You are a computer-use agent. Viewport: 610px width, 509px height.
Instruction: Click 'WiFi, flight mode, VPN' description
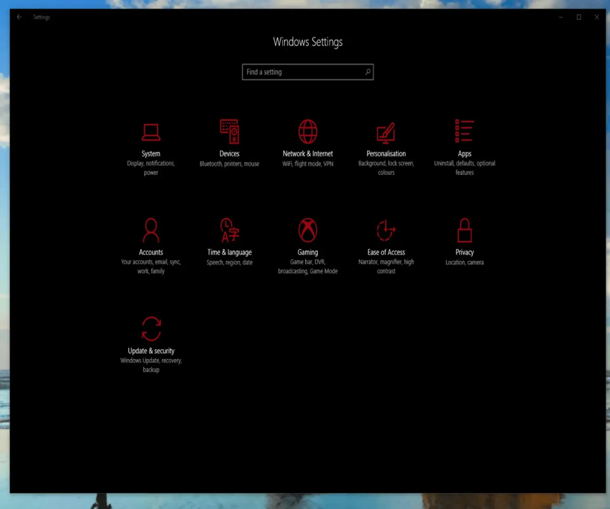point(308,164)
